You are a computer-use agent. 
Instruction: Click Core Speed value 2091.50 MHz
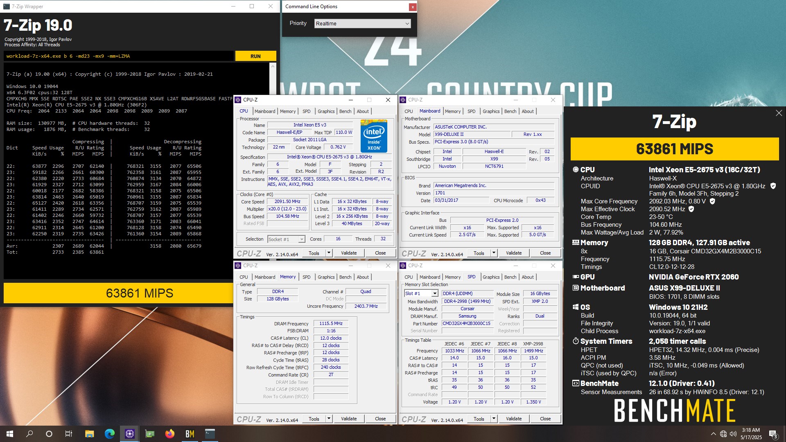coord(287,201)
